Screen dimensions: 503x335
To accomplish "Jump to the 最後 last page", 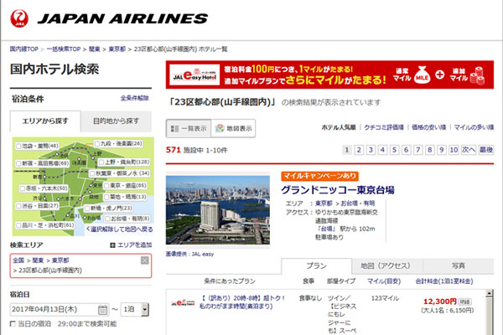I will point(486,150).
